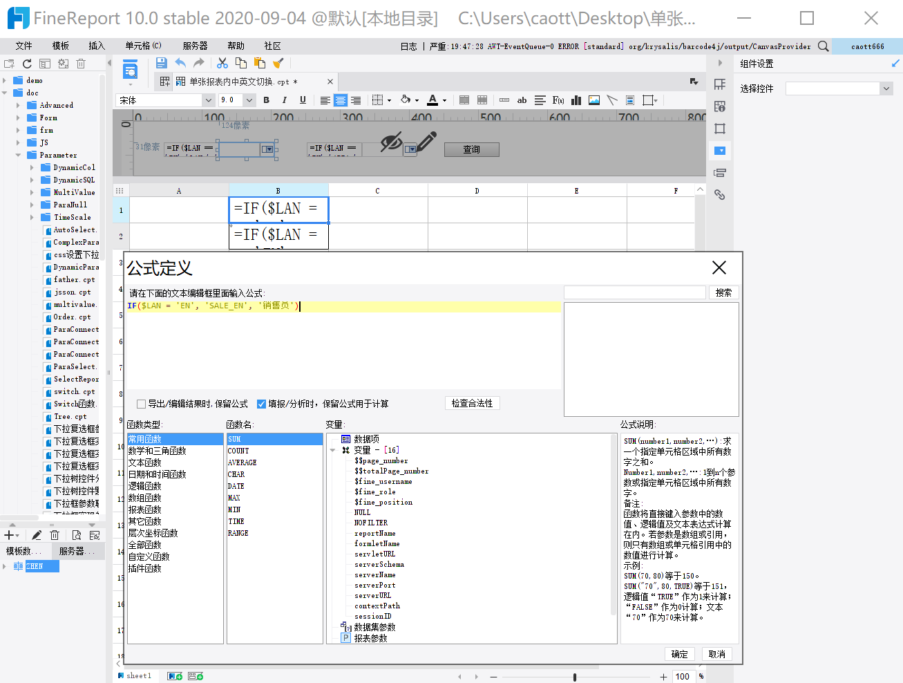Close the 公式定义 dialog
This screenshot has height=683, width=903.
719,268
